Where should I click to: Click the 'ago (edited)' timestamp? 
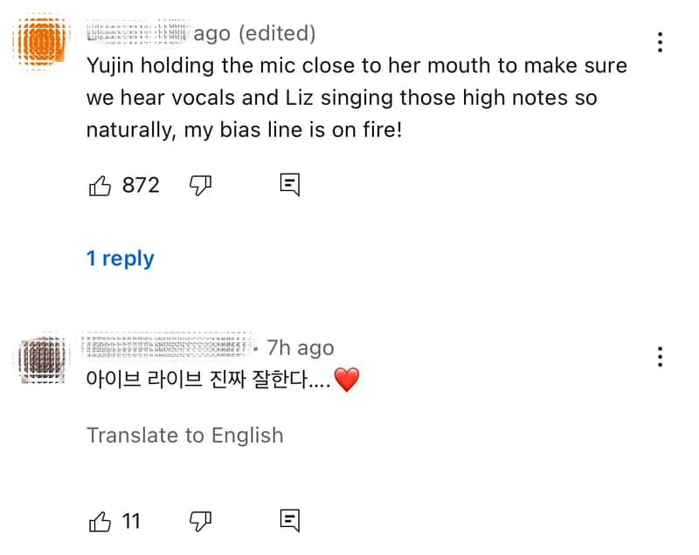(x=254, y=33)
